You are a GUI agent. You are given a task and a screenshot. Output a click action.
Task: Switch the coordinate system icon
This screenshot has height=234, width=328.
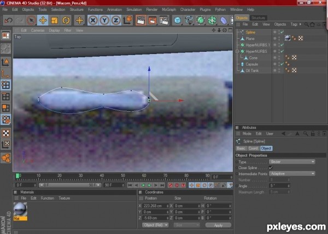[127, 21]
